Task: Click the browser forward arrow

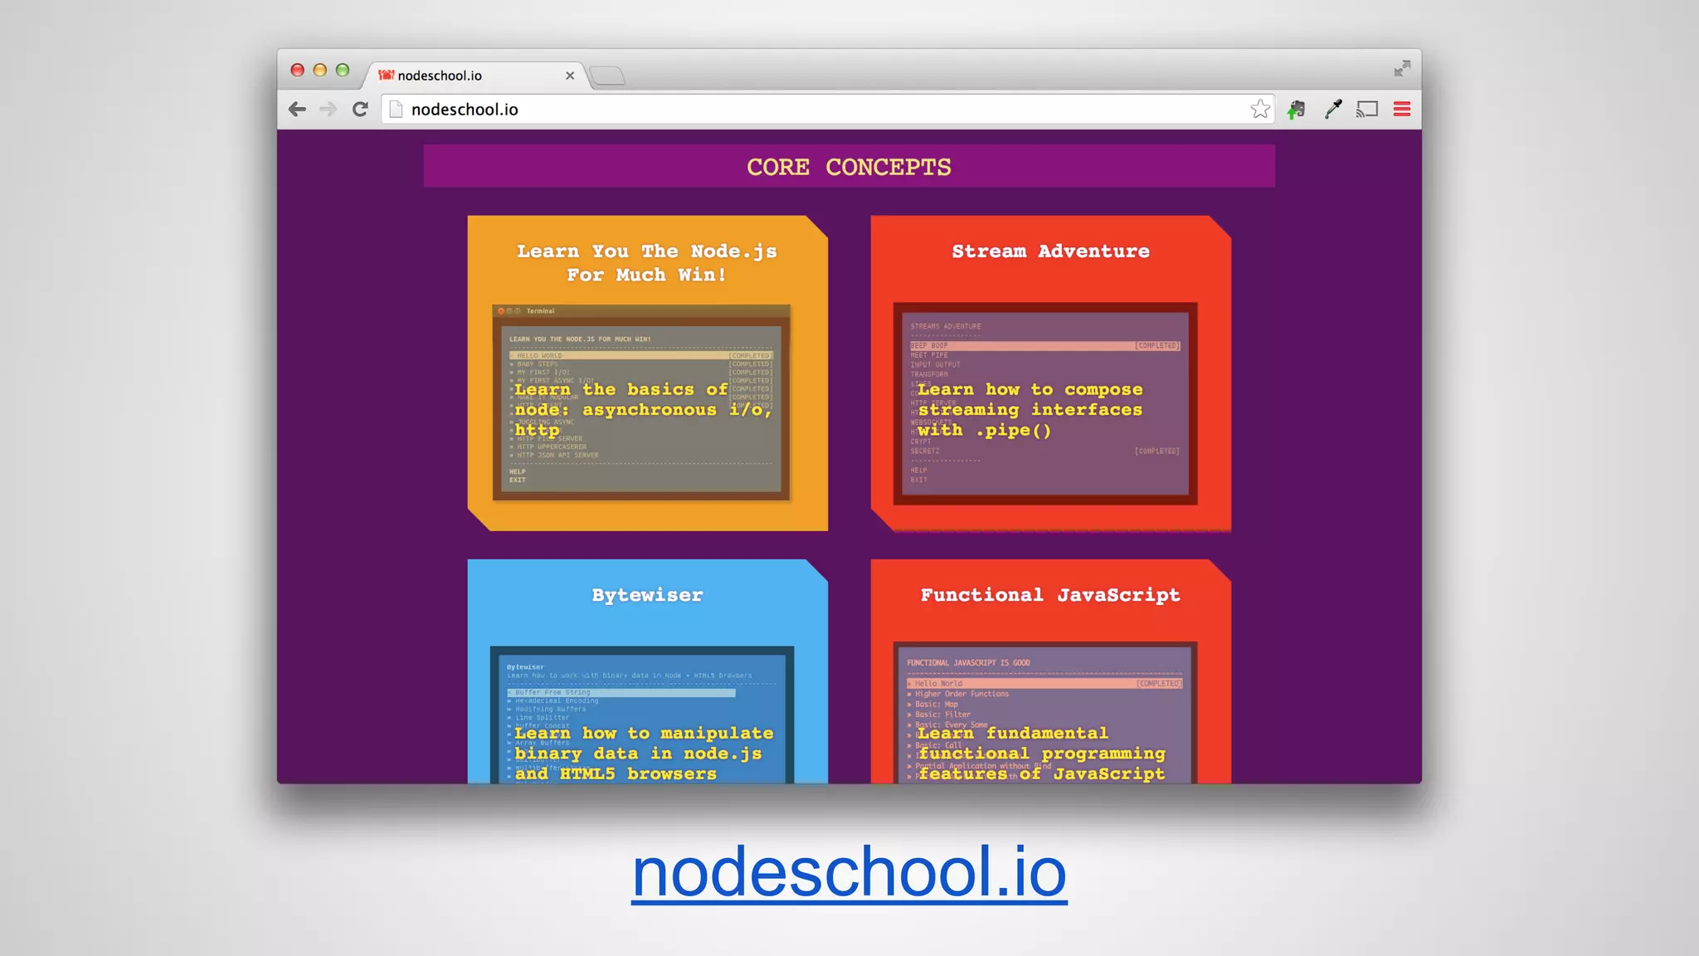Action: [x=329, y=109]
